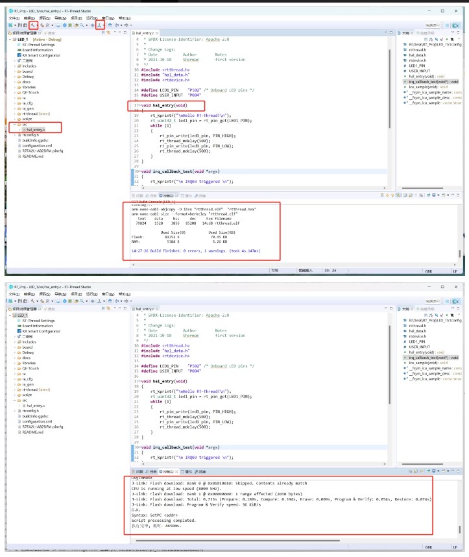Expand the board folder in top project tree
469x557 pixels.
(x=15, y=71)
